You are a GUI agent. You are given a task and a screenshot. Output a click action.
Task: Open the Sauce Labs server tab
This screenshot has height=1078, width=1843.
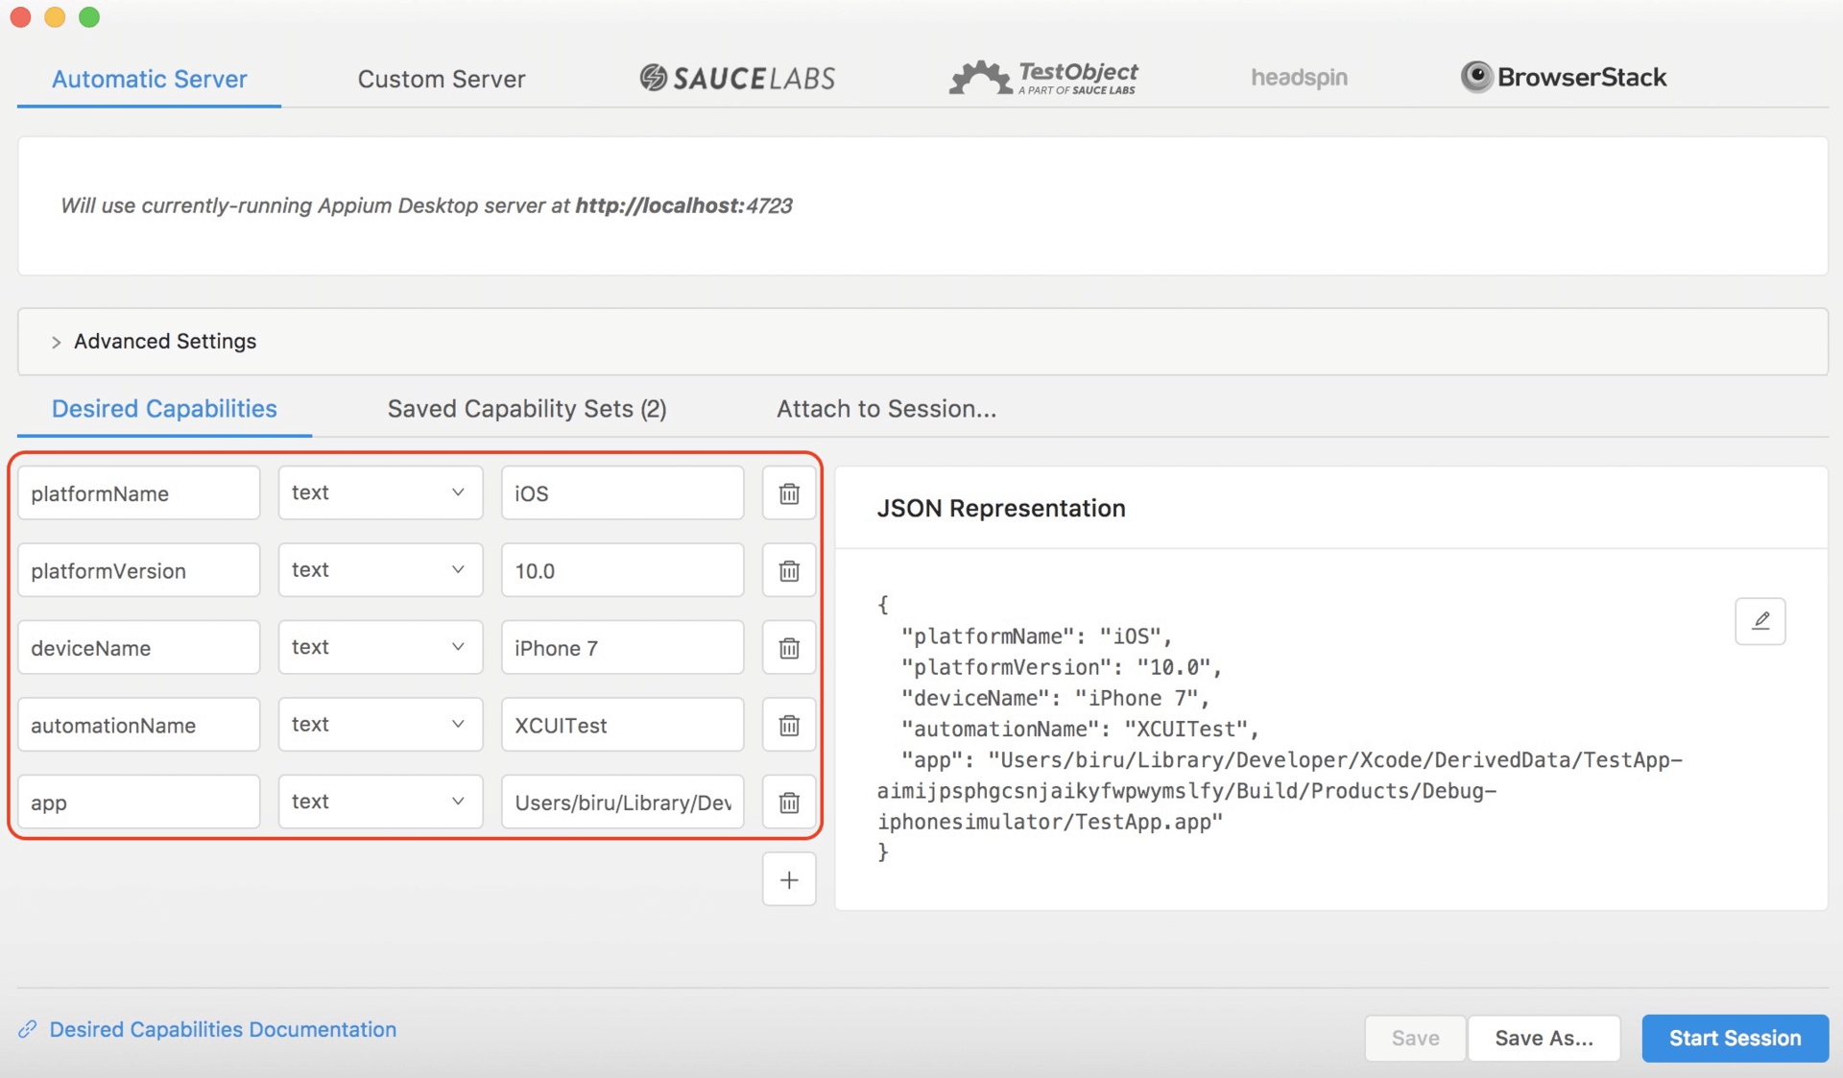(737, 78)
